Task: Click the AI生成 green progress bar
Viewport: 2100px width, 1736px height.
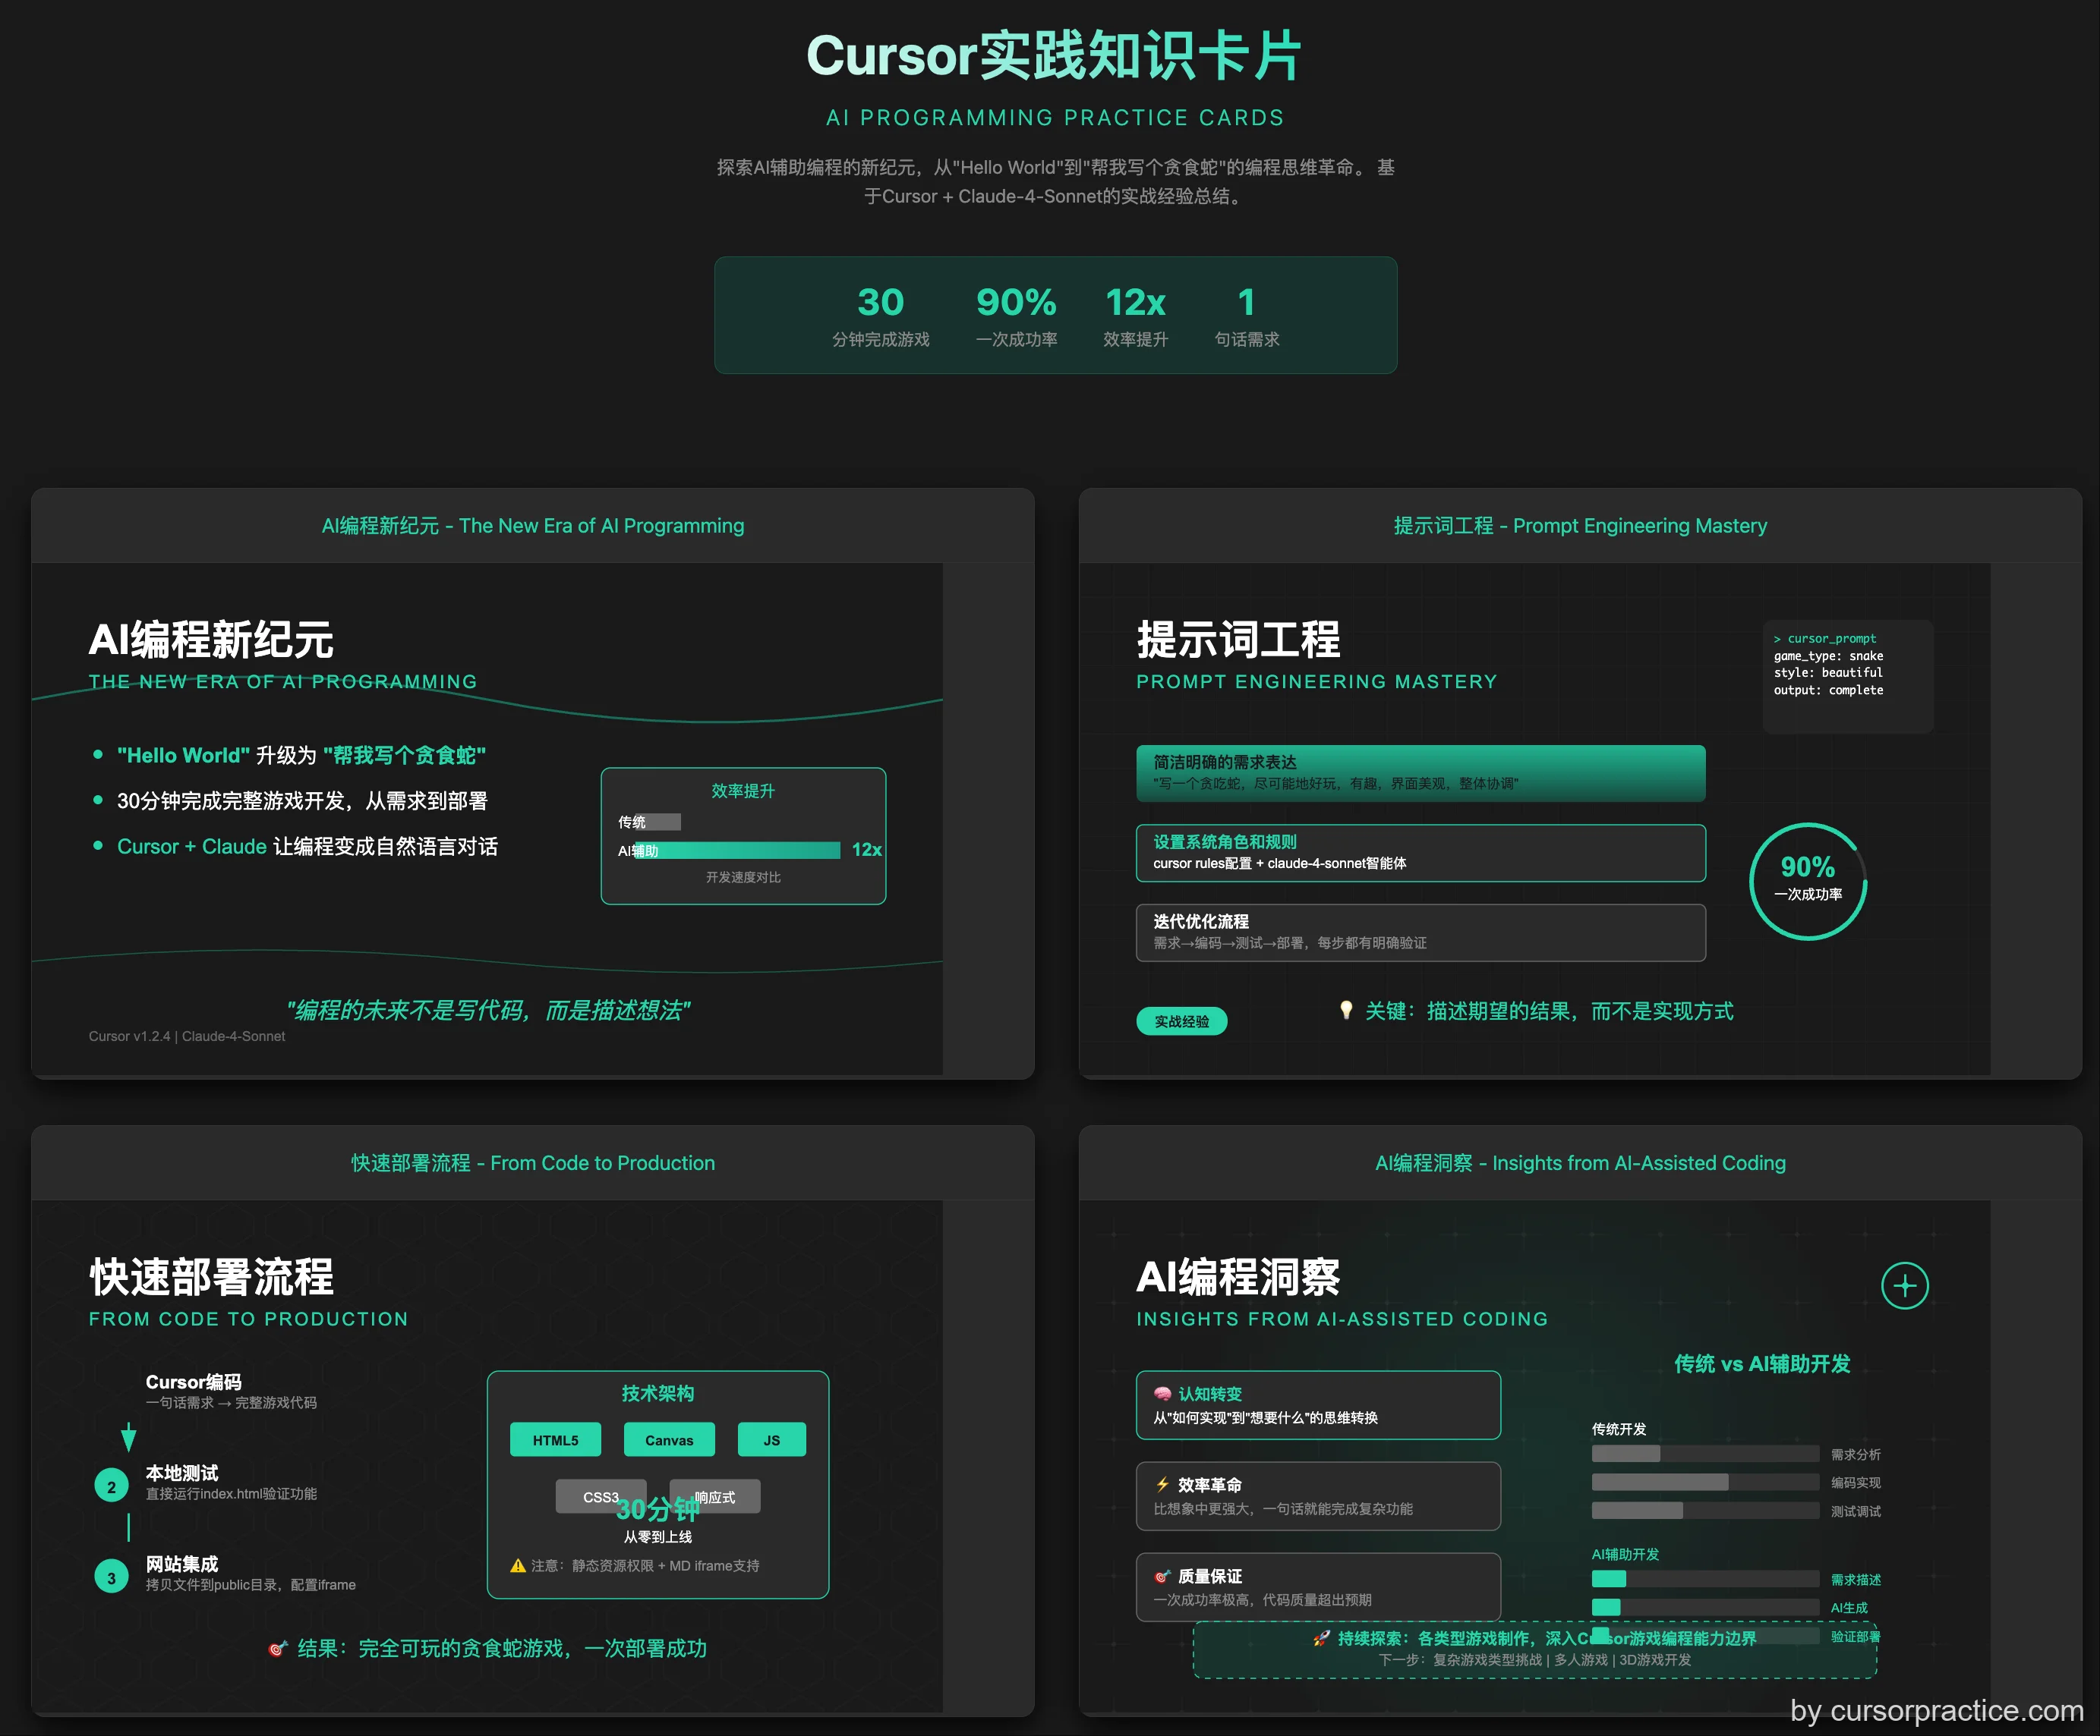Action: (1705, 1607)
